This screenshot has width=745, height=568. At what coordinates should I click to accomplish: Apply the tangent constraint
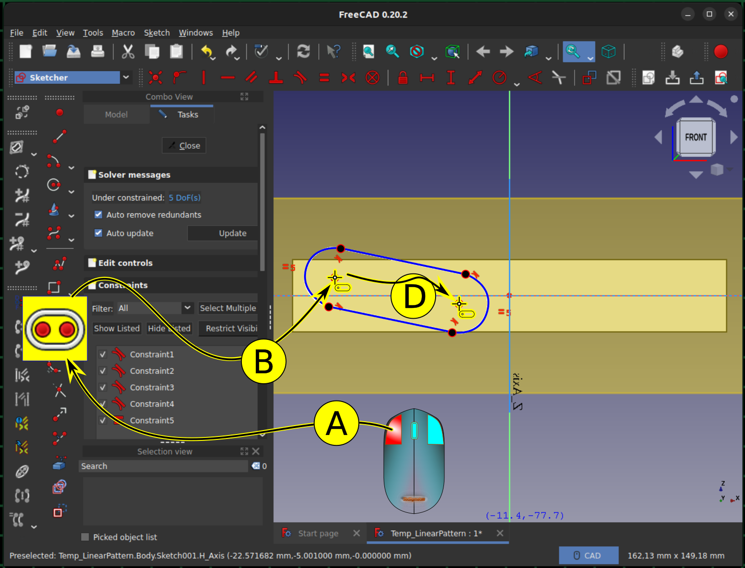[300, 77]
